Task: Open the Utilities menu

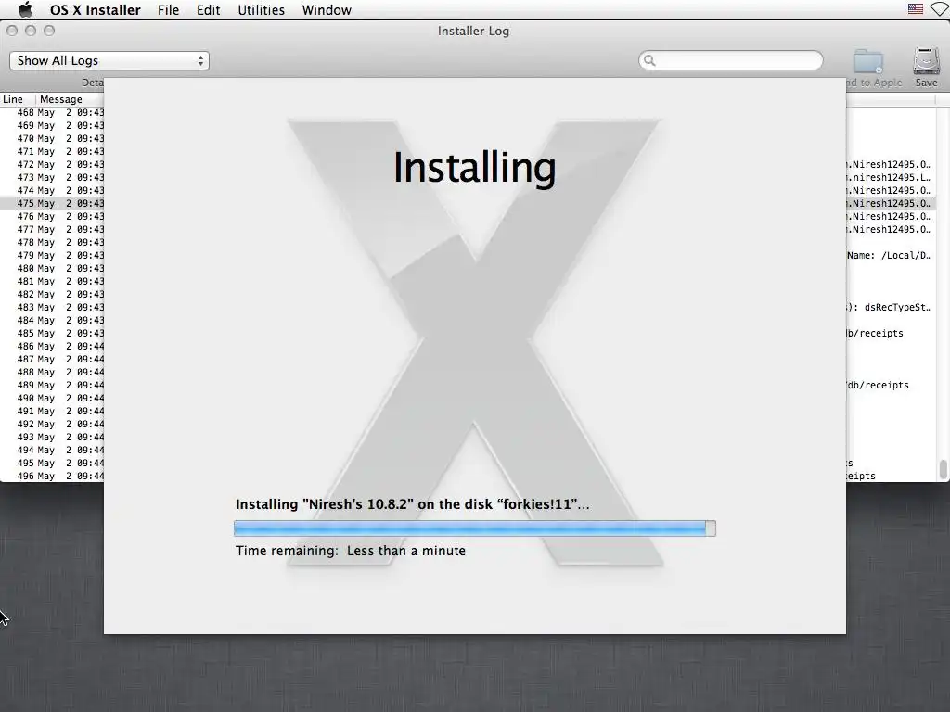Action: [261, 9]
